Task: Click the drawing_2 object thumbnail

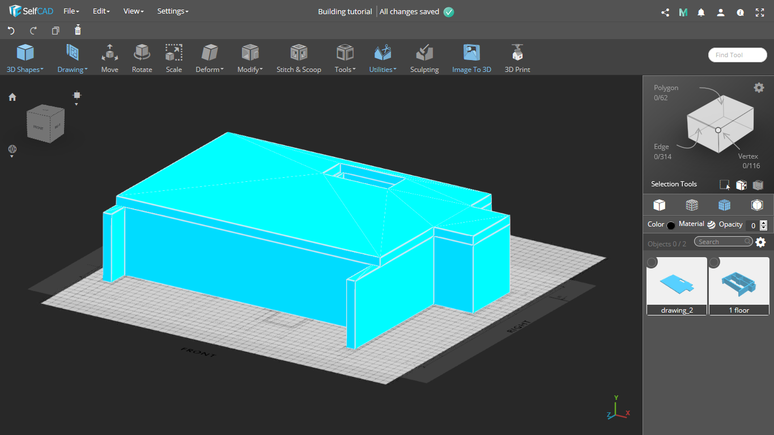Action: click(x=677, y=285)
